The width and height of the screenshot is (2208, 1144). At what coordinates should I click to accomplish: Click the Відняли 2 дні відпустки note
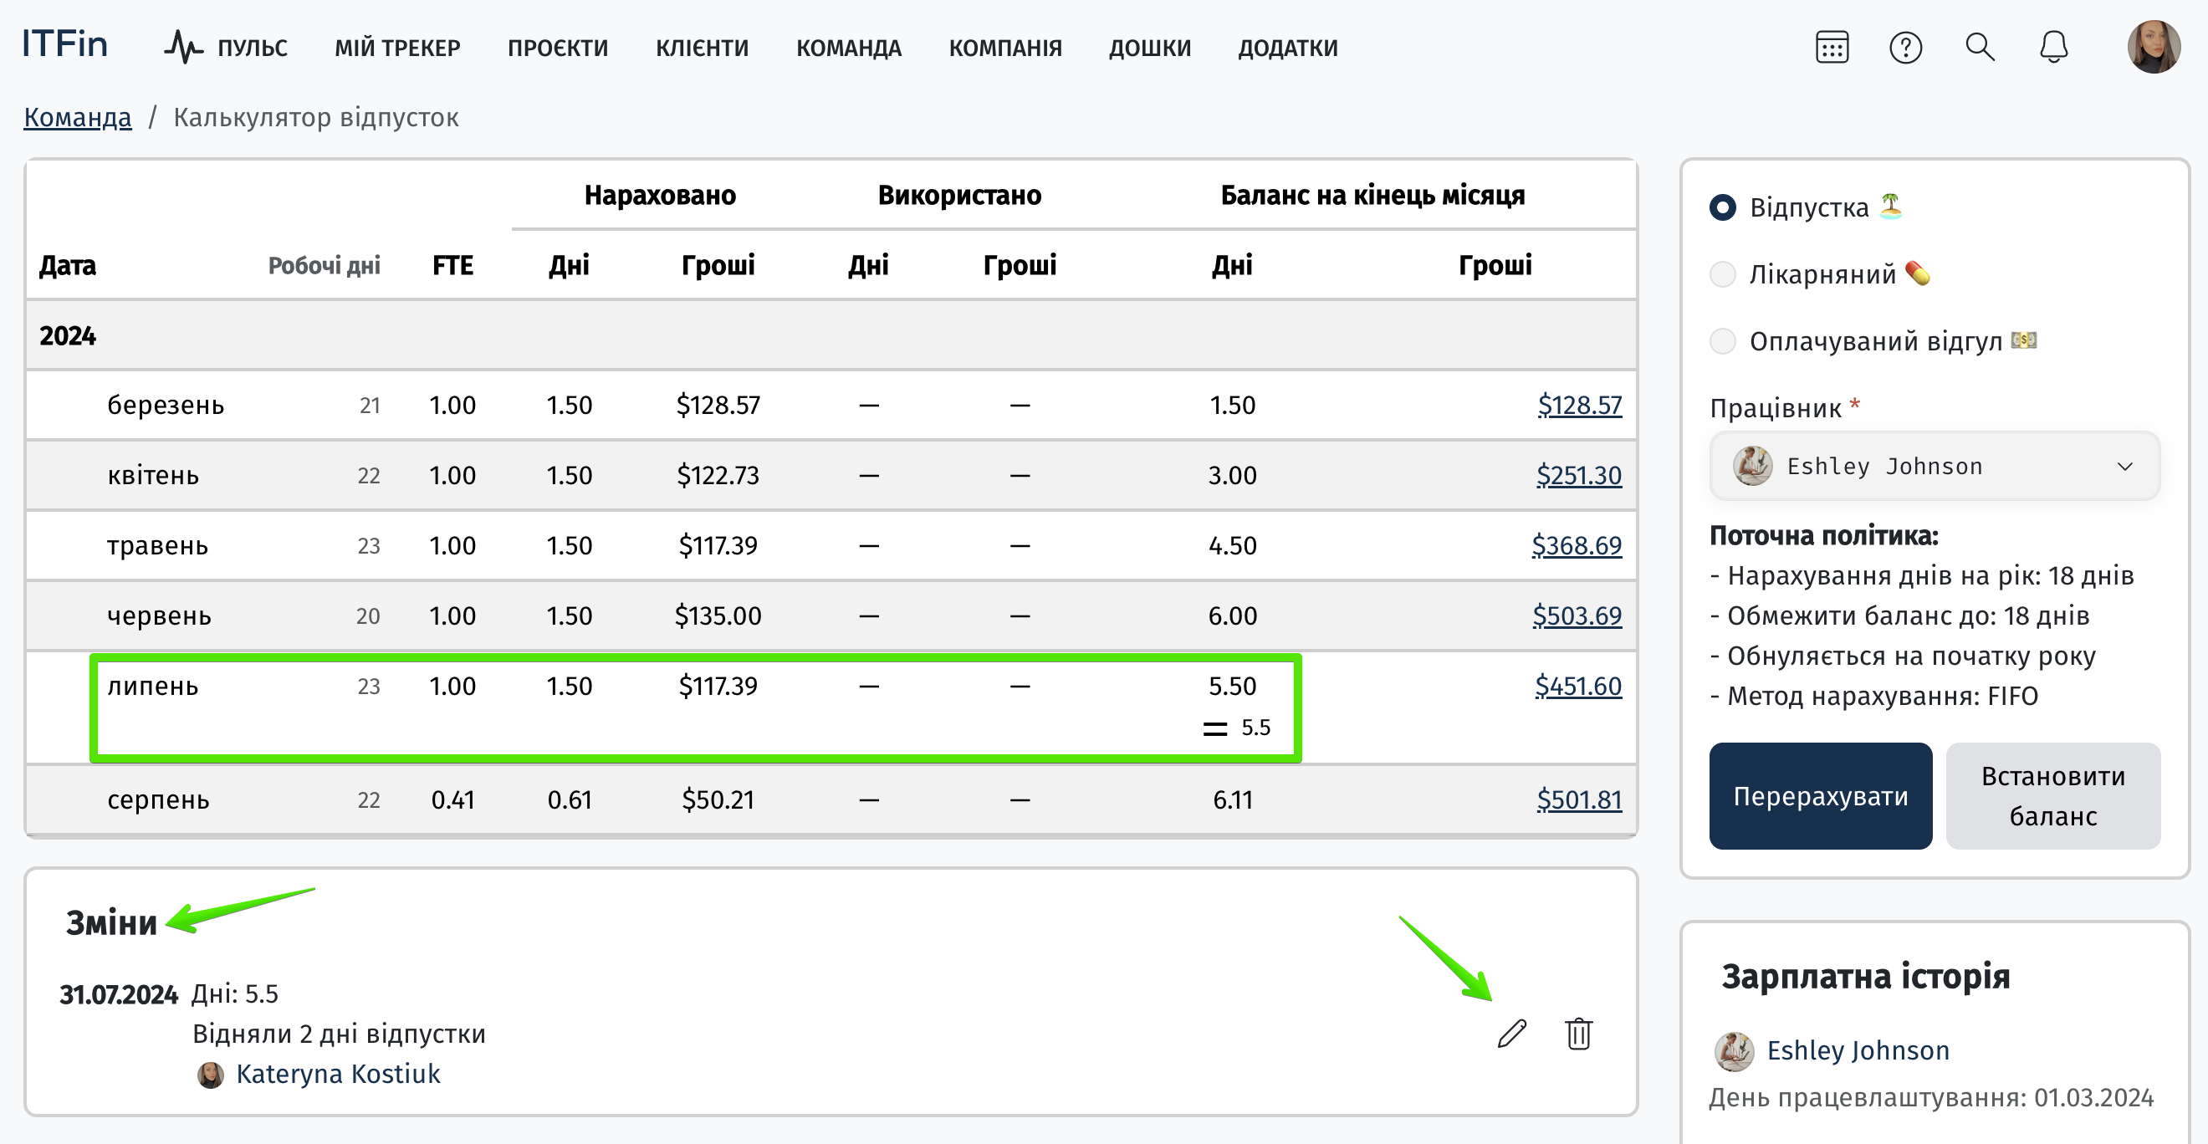coord(339,1034)
